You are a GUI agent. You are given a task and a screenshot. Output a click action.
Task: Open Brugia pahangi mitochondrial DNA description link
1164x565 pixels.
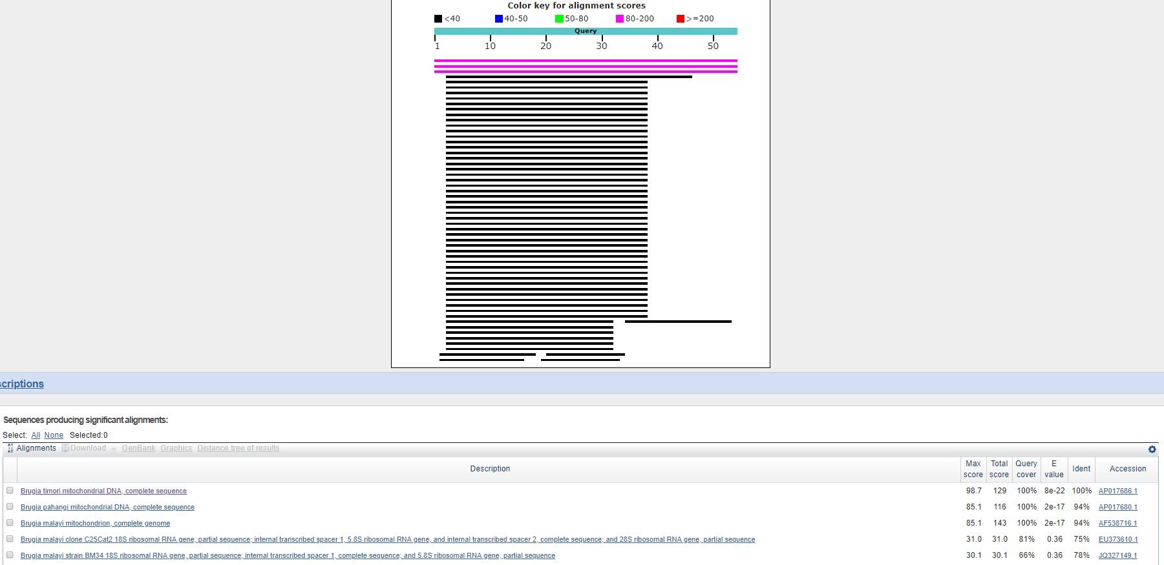(x=107, y=507)
